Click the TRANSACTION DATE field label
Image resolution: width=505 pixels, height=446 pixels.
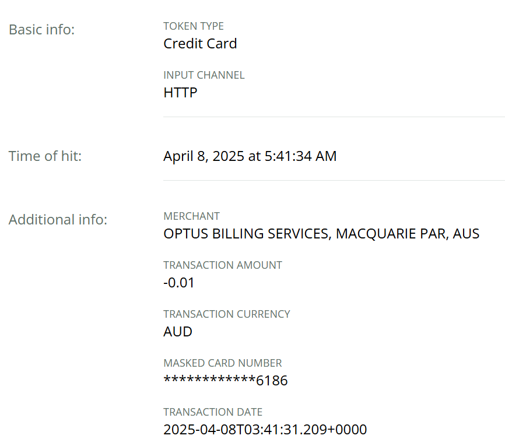[x=213, y=412]
